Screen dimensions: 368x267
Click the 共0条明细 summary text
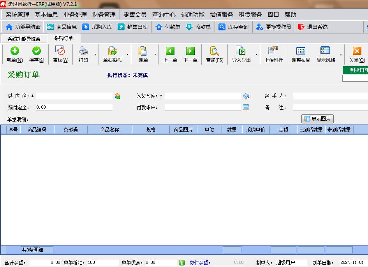pos(33,250)
